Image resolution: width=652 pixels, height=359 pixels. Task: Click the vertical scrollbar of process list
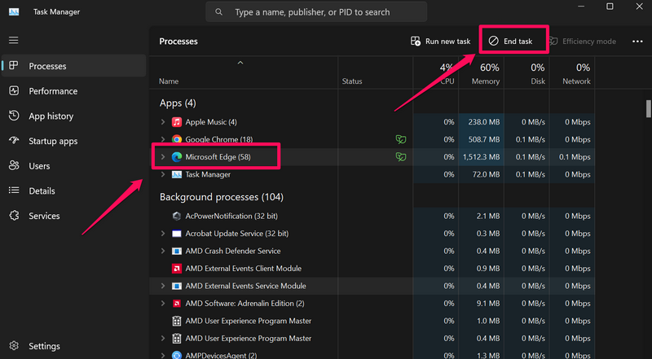648,109
